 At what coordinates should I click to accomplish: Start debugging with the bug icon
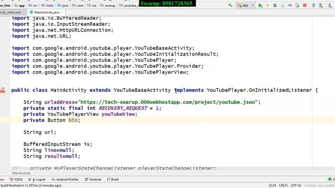pyautogui.click(x=275, y=6)
